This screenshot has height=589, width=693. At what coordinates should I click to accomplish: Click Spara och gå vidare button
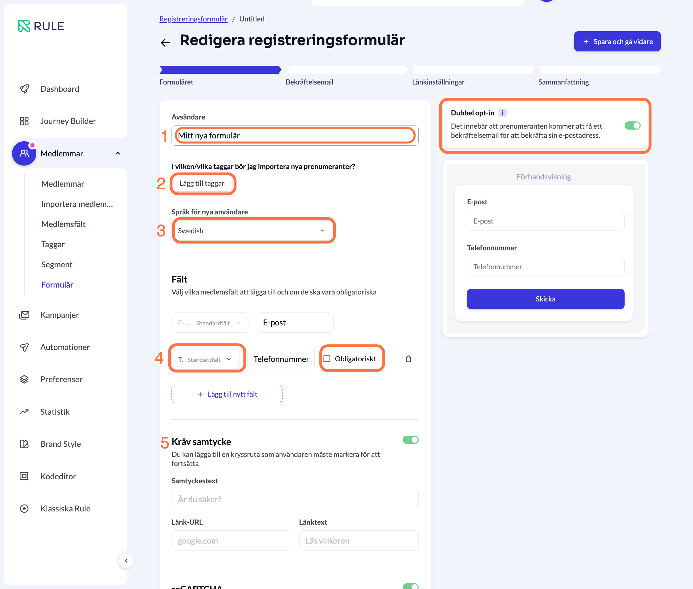[617, 41]
